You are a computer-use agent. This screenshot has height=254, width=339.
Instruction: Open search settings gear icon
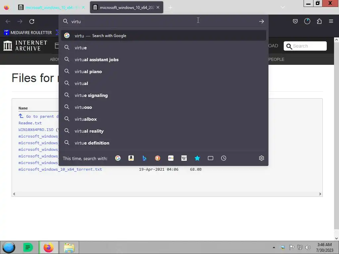coord(262,158)
